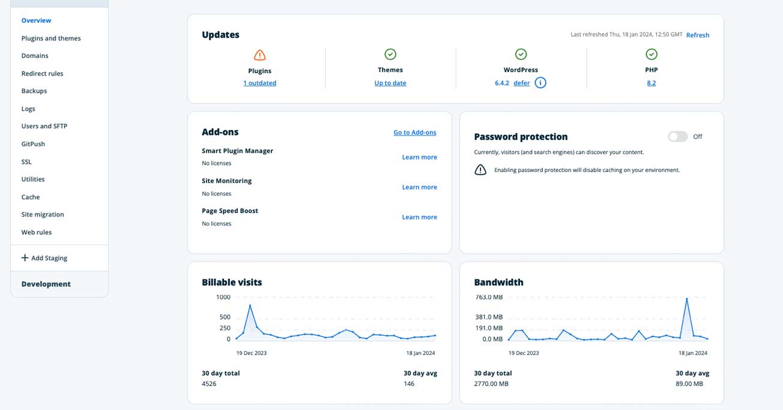Click the WordPress 6.4.2 version link
Image resolution: width=783 pixels, height=410 pixels.
[x=502, y=83]
